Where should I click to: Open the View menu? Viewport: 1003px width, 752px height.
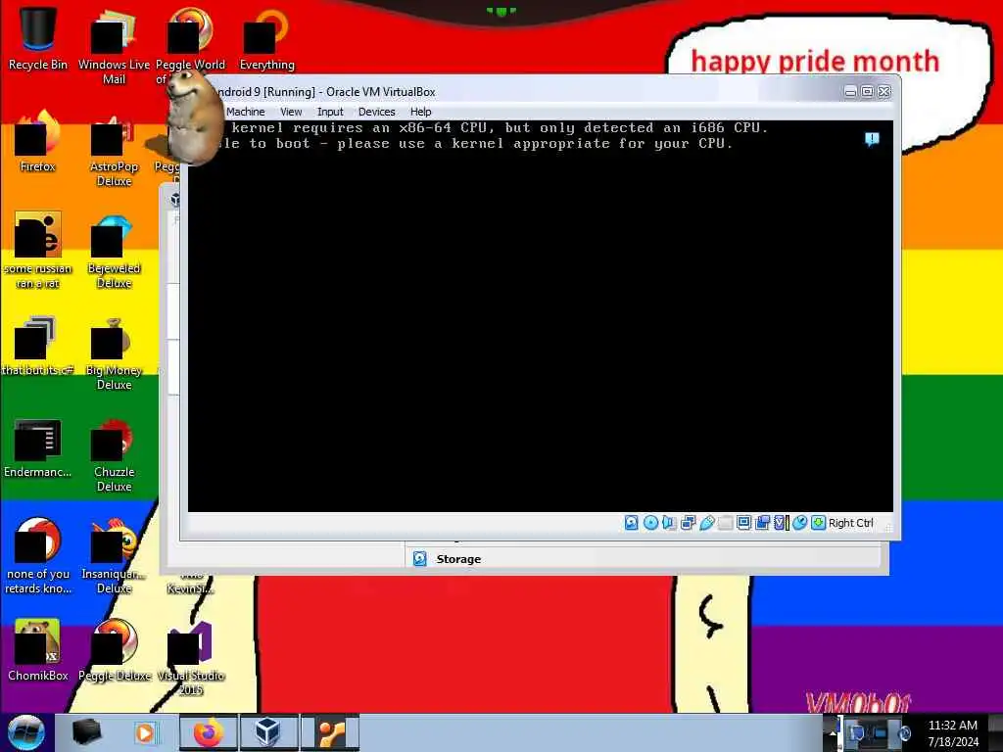point(291,112)
